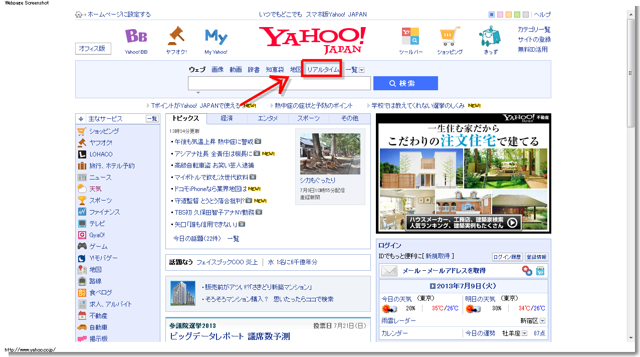Open the 雨雲レーダー link
The width and height of the screenshot is (640, 357).
(x=398, y=321)
